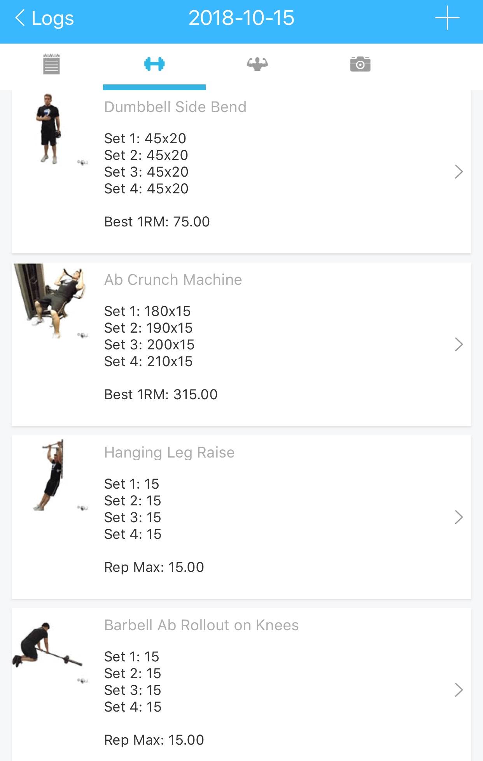Screen dimensions: 483x761
Task: Tap the 2018-10-15 date title
Action: [x=241, y=18]
